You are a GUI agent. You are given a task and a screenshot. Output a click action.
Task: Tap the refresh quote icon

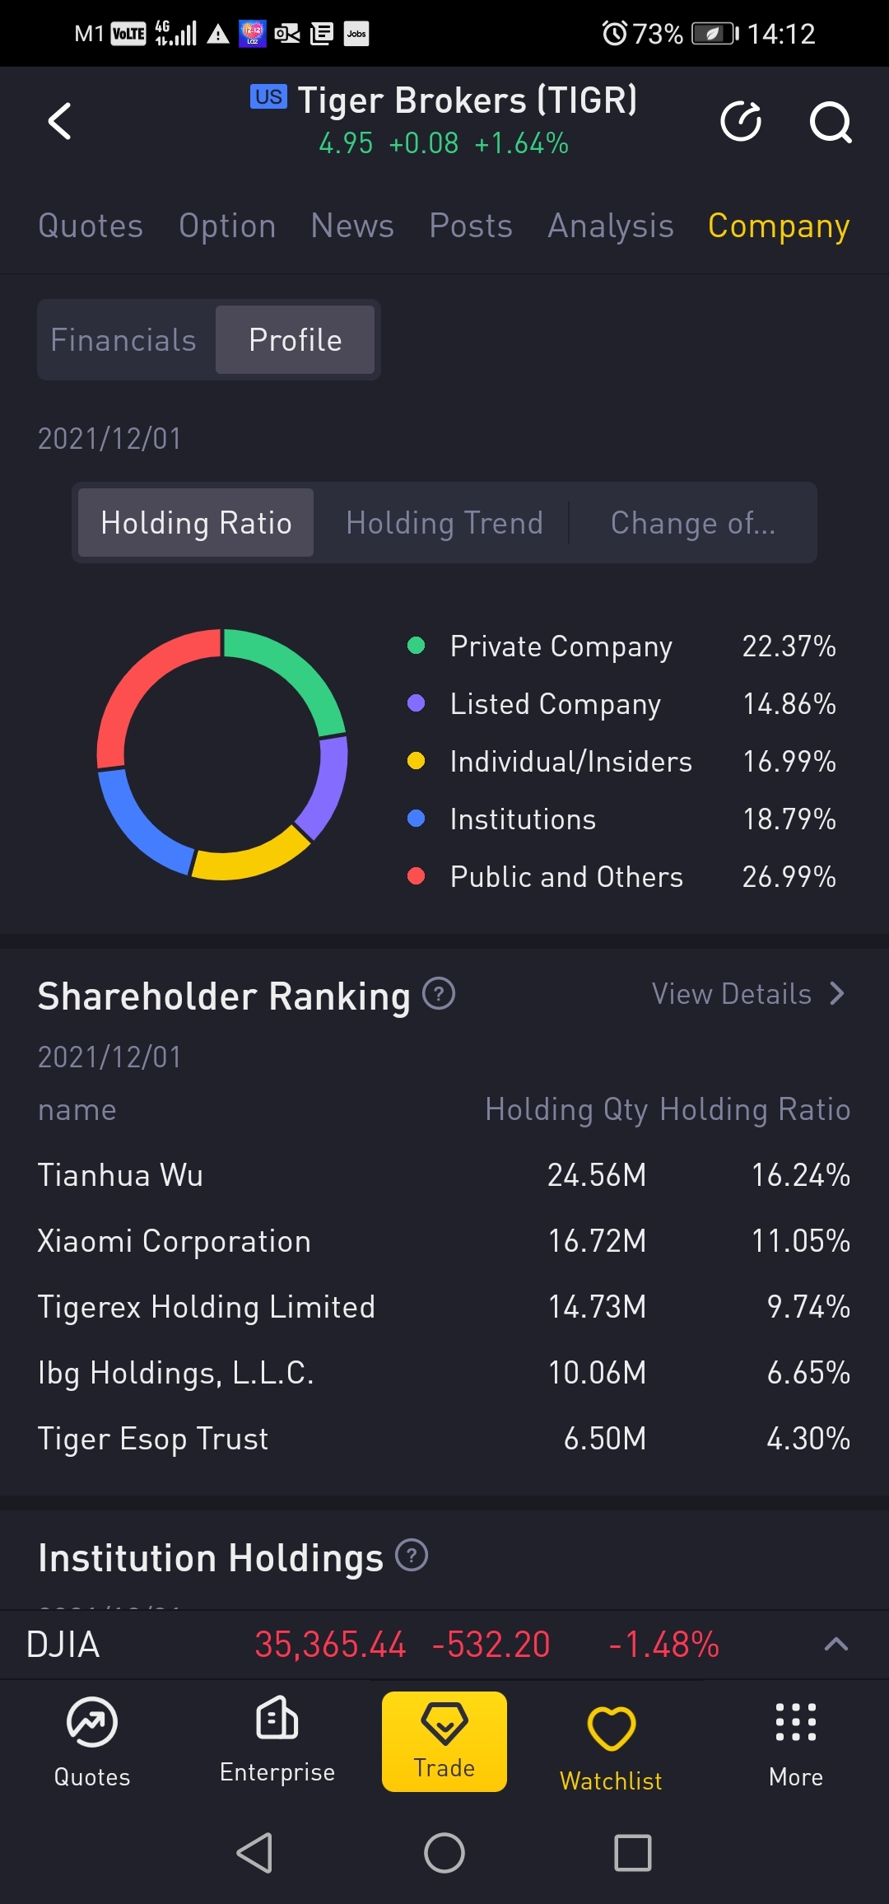point(741,122)
